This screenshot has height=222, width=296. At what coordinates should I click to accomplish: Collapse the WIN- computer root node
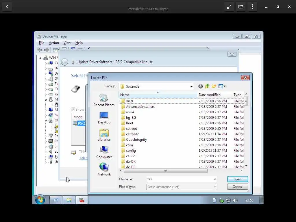[40, 58]
